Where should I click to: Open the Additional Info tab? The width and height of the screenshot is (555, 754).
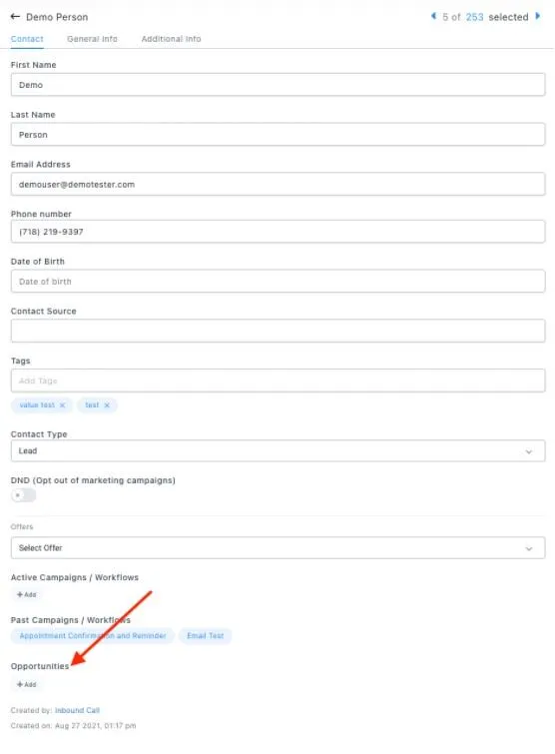[171, 39]
